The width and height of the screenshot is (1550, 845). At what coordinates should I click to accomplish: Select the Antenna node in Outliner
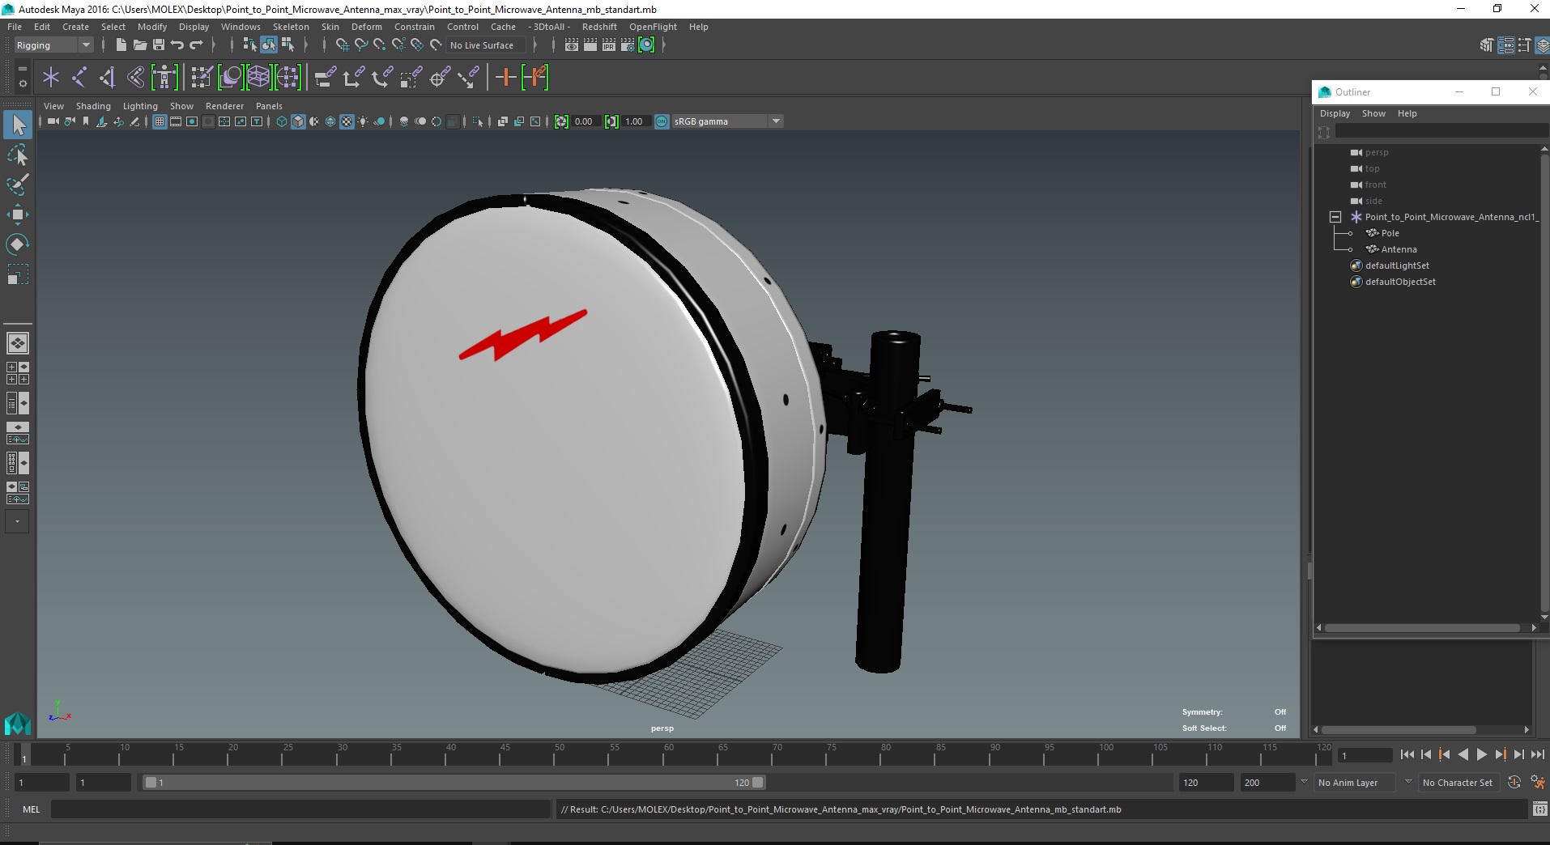(1399, 249)
